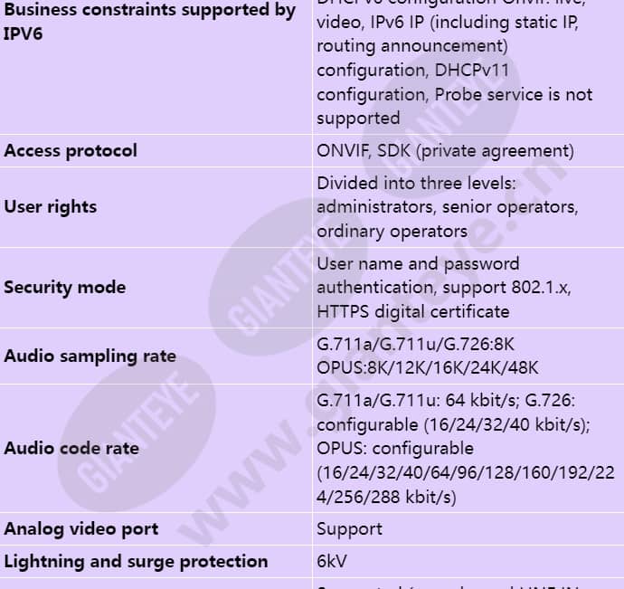Click the ordinary operators text

(392, 232)
